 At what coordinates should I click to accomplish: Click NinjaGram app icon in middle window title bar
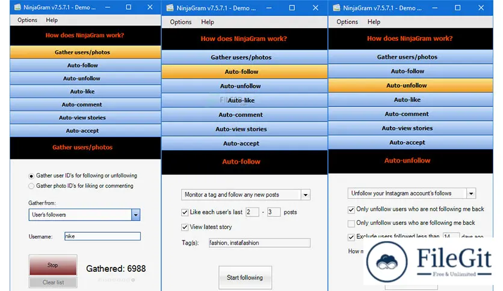[x=170, y=8]
